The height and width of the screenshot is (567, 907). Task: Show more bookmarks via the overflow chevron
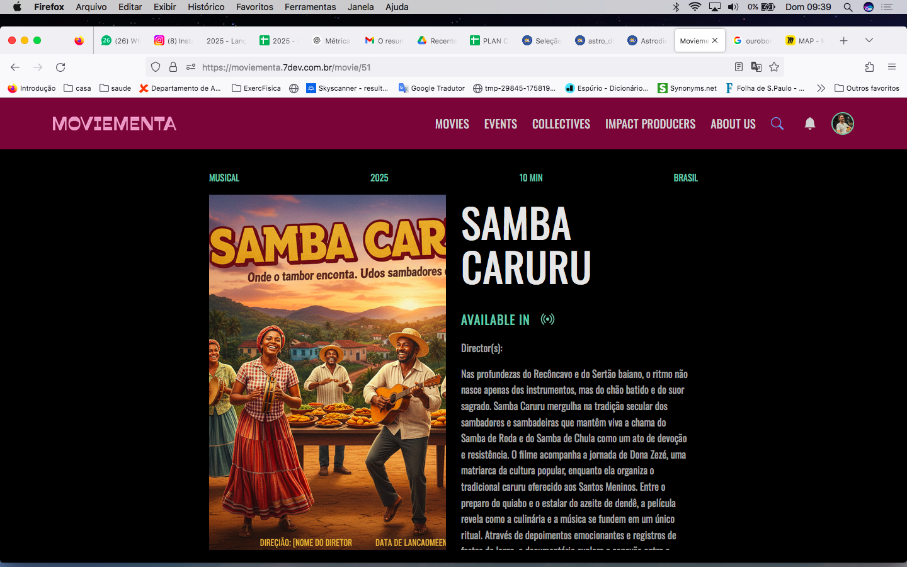[x=821, y=88]
